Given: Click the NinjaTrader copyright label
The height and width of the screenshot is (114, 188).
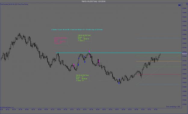Looking at the screenshot, I should point(7,107).
